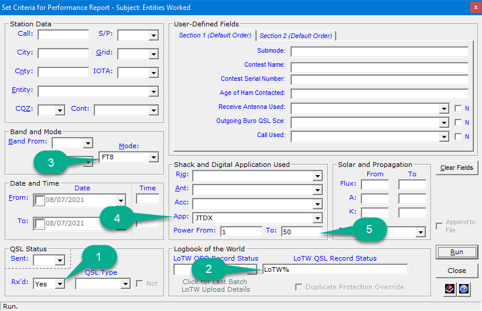Click the From Time input field

point(148,199)
